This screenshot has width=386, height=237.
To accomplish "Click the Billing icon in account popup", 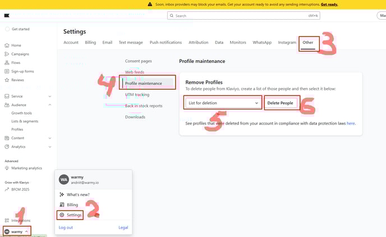I will (x=62, y=205).
